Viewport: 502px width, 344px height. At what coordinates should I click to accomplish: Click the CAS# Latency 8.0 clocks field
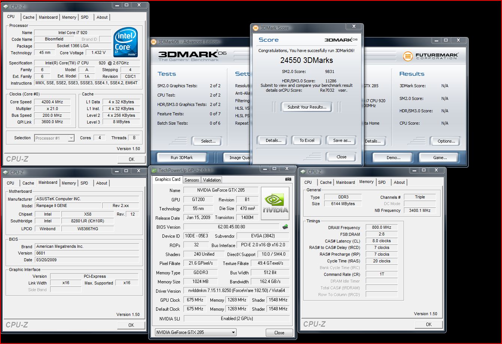pyautogui.click(x=382, y=241)
